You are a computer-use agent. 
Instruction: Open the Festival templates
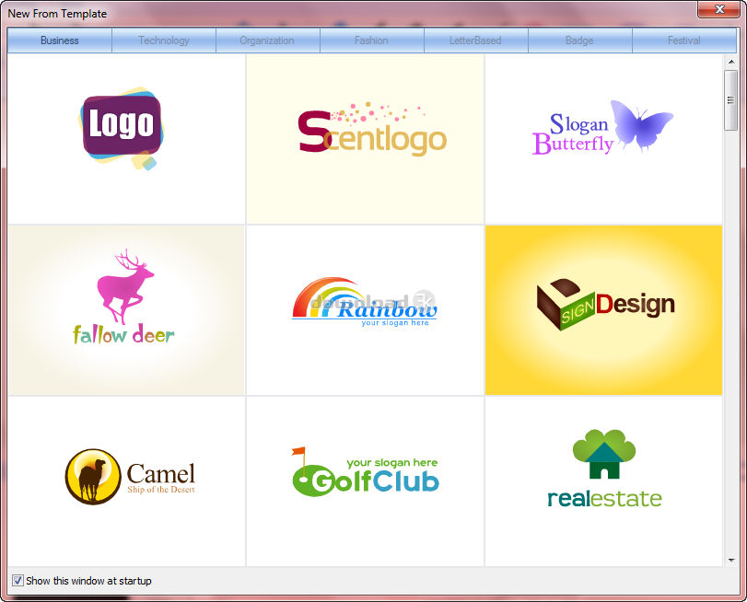tap(684, 41)
